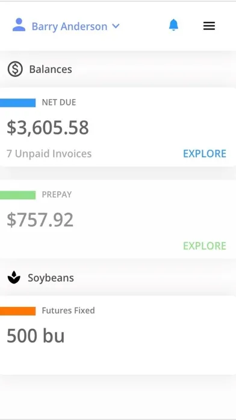Viewport: 236px width, 420px height.
Task: Click the PREPAY label
Action: [57, 194]
